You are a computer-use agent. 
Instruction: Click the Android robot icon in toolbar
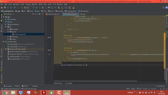(x=73, y=8)
